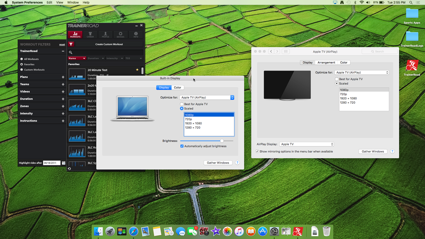Switch to Color tab in Built-in Display
This screenshot has width=425, height=239.
pos(178,88)
